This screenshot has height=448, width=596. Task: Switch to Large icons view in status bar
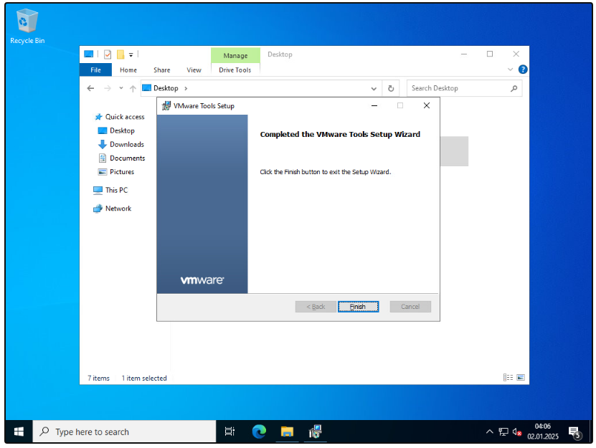[x=521, y=377]
